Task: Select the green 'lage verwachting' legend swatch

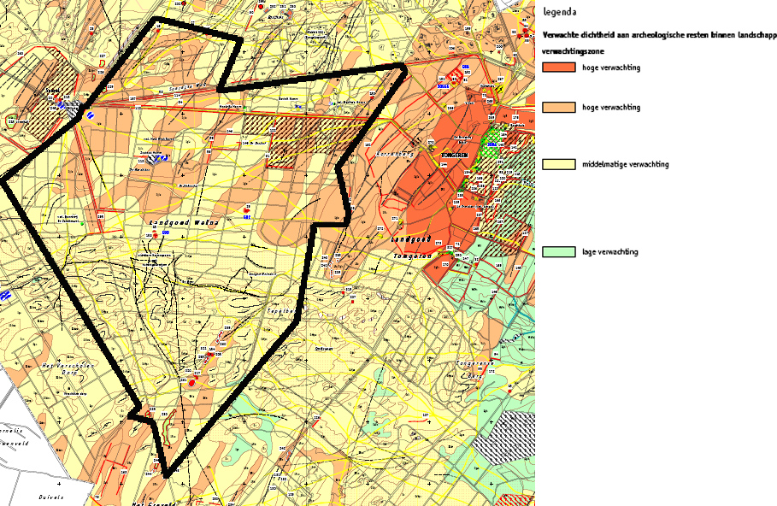Action: click(x=558, y=252)
